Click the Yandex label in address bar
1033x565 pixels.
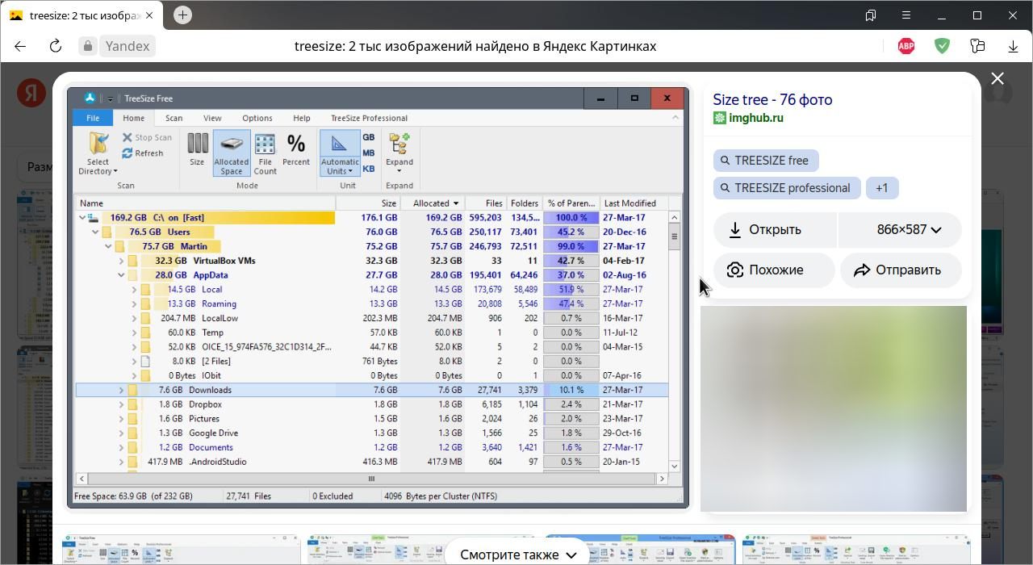click(x=128, y=46)
